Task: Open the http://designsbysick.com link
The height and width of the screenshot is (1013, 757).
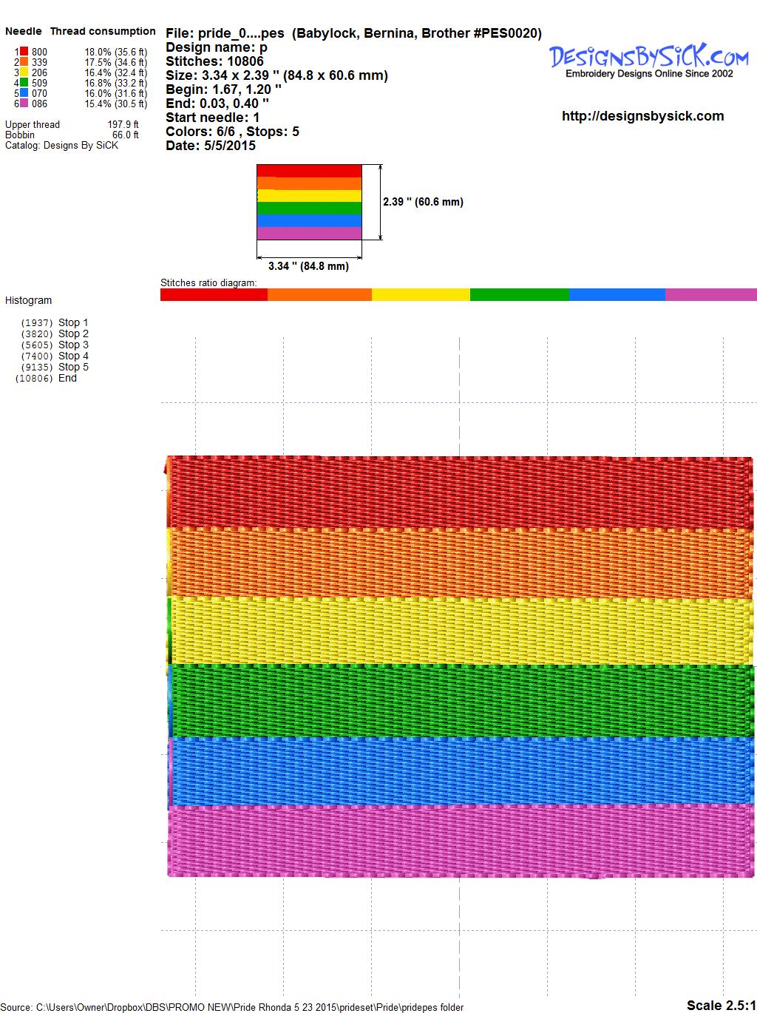Action: [x=642, y=116]
